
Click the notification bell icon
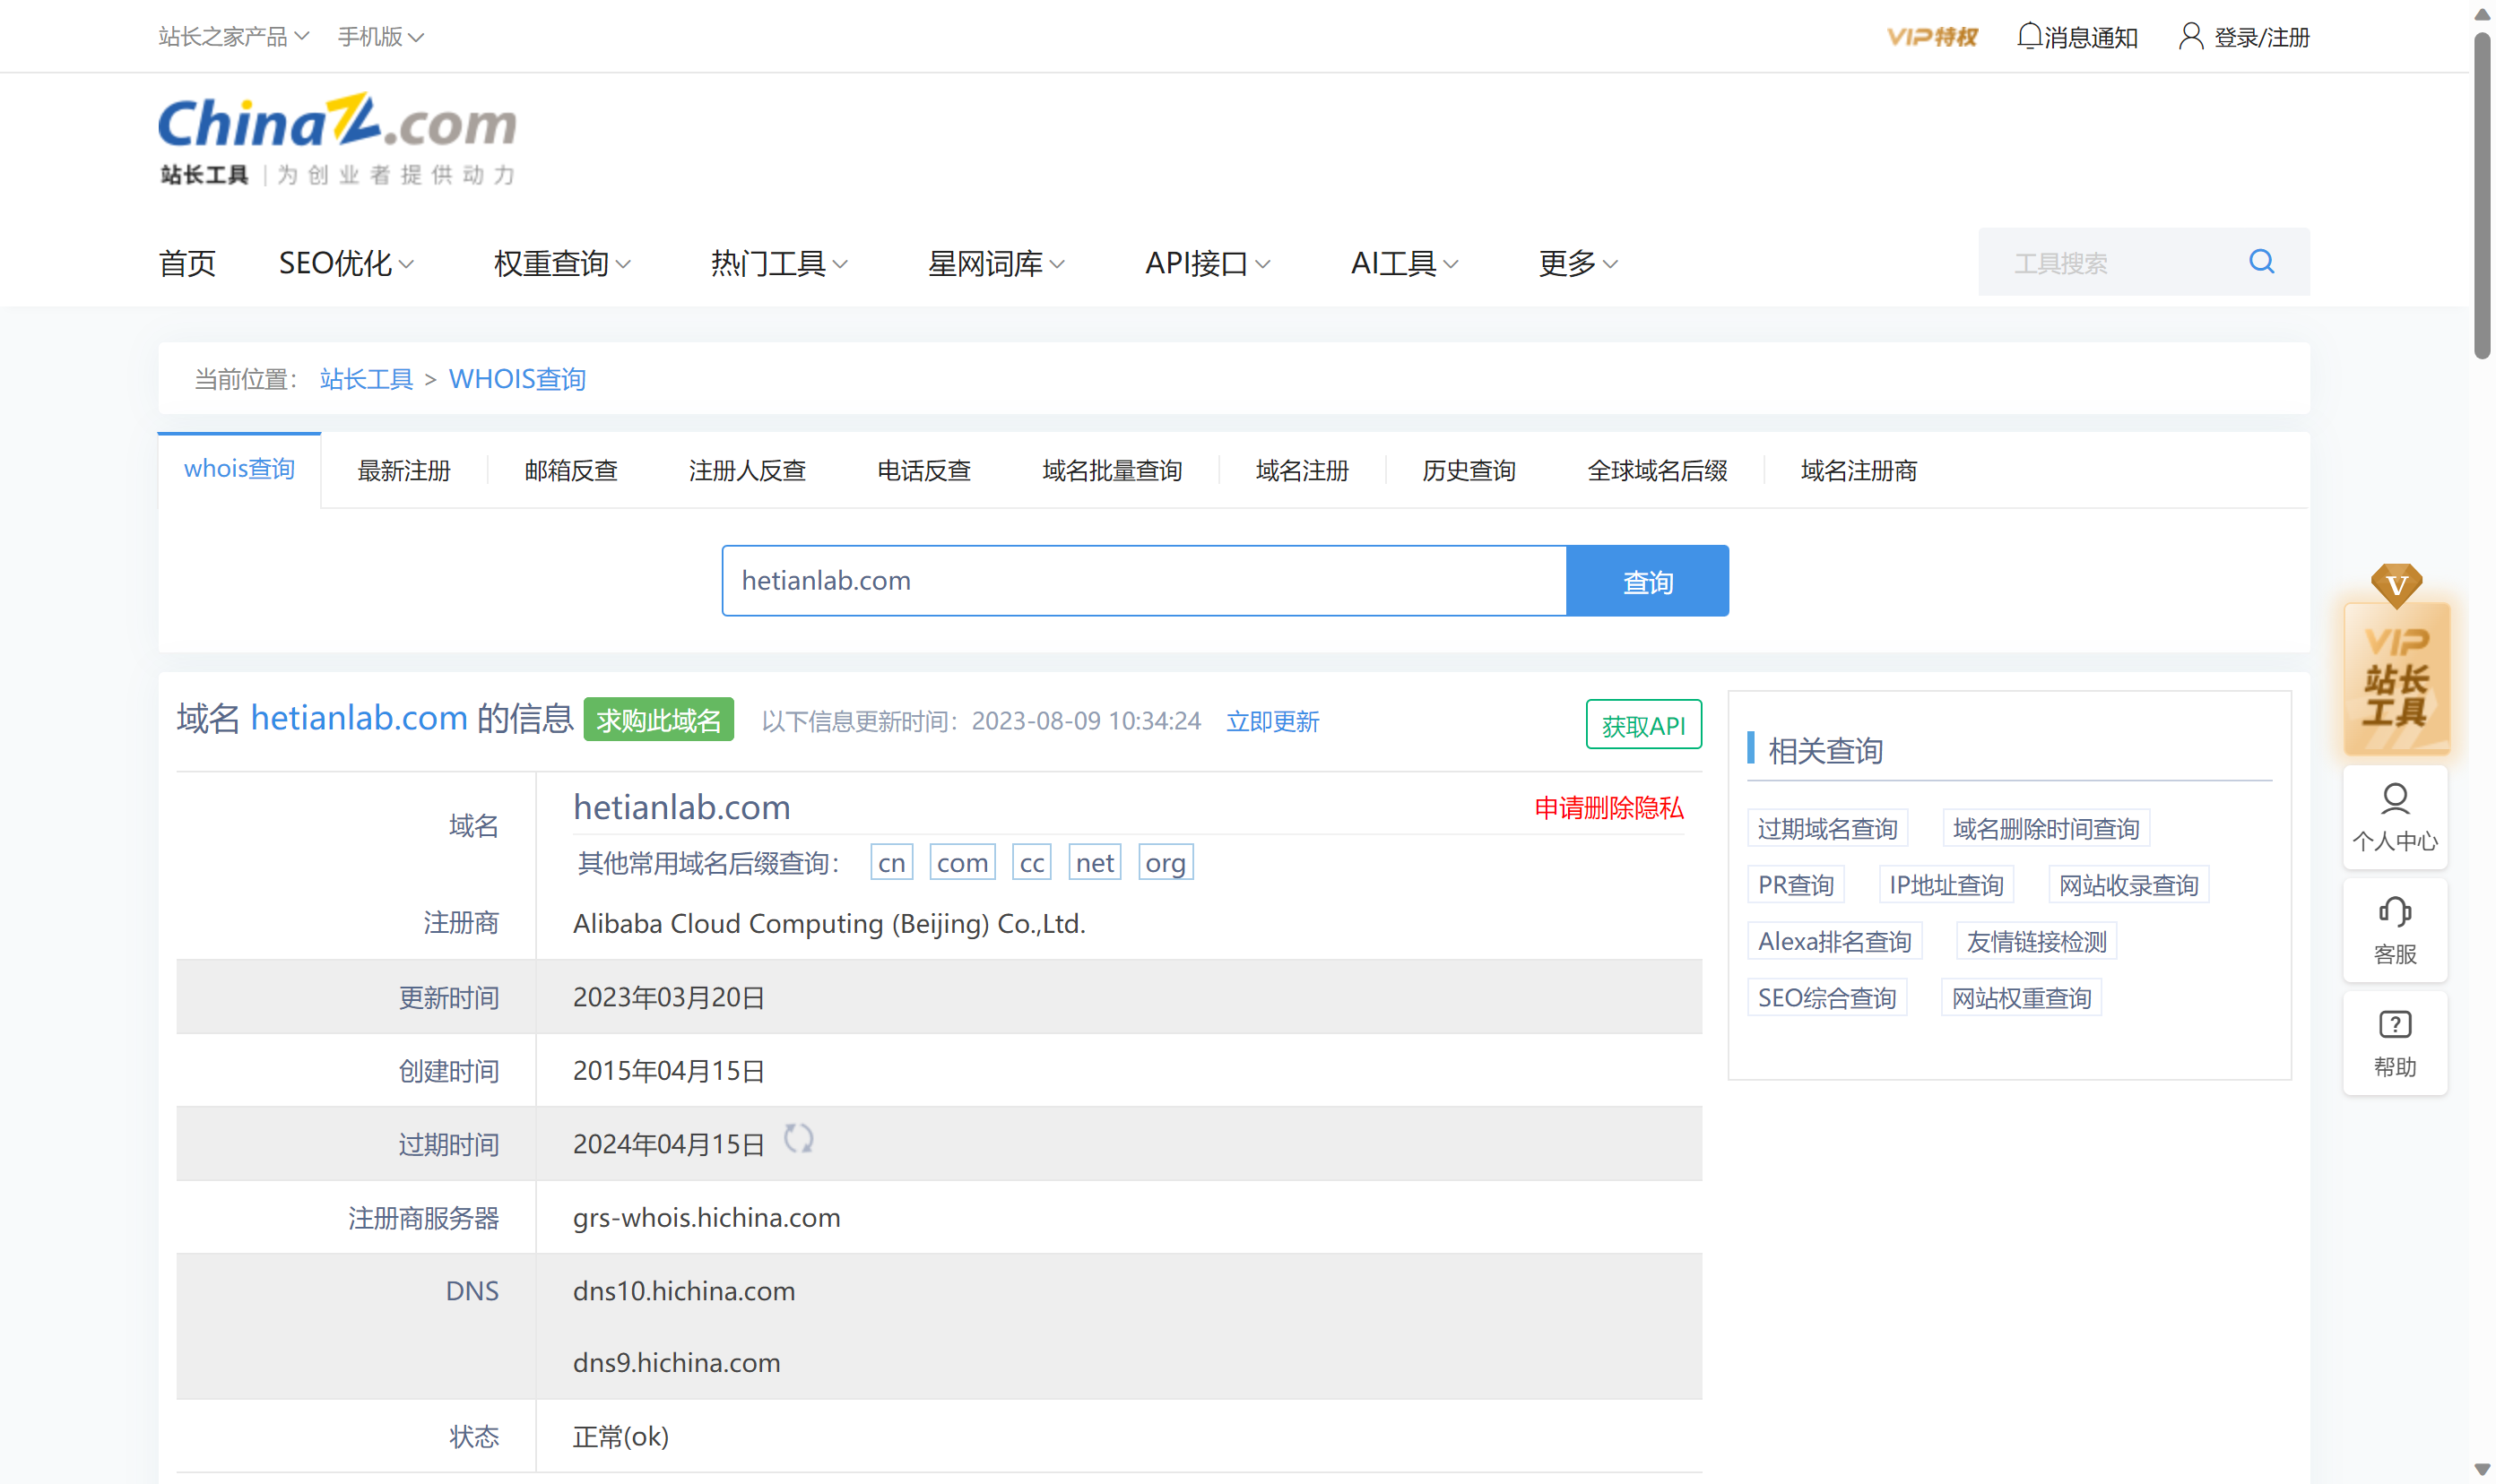(x=2029, y=37)
